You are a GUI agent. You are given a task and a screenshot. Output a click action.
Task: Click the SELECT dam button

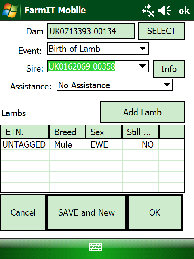pos(162,31)
